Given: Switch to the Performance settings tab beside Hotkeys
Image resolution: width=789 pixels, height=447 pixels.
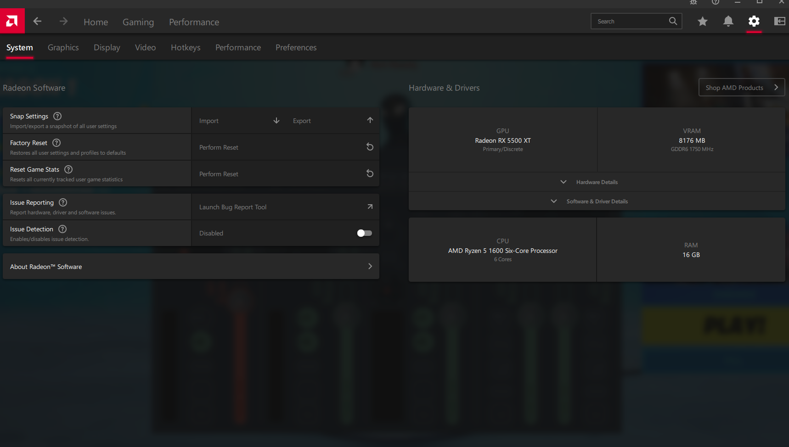Looking at the screenshot, I should point(238,48).
